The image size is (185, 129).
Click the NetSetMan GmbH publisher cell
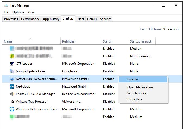[x=75, y=79]
